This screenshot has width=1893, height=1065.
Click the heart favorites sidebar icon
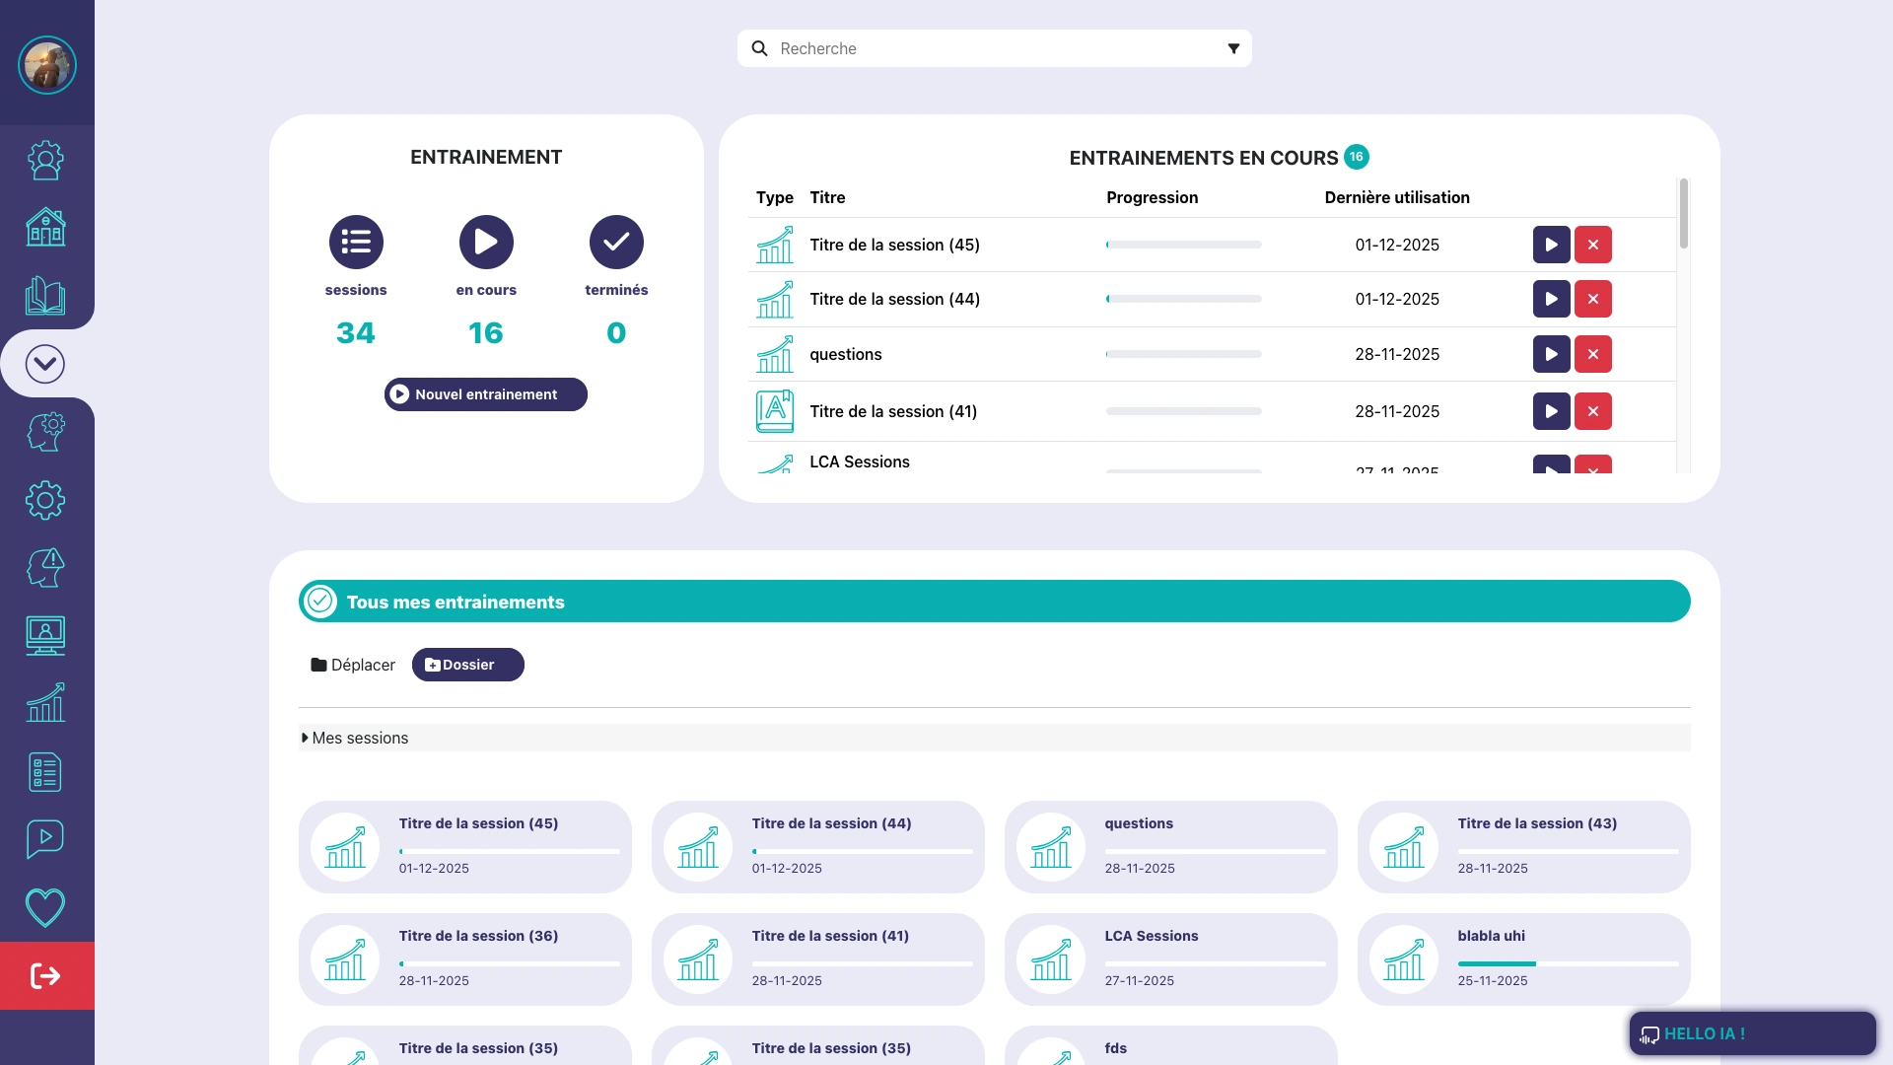[45, 907]
